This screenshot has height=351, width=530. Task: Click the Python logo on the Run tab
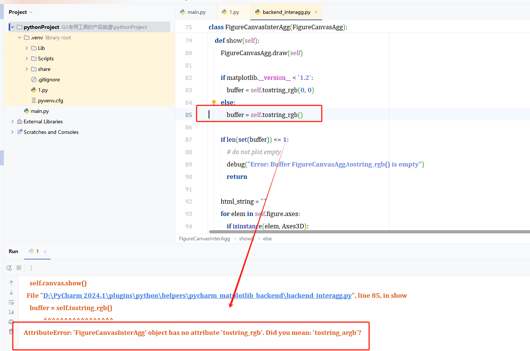[31, 251]
